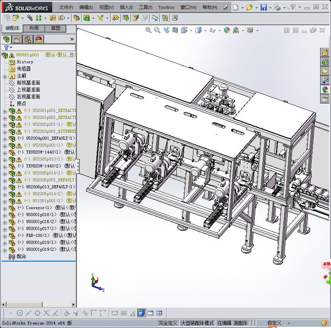Screen dimensions: 331x328
Task: Toggle the Hide/Show Items glasses icon
Action: tap(212, 30)
